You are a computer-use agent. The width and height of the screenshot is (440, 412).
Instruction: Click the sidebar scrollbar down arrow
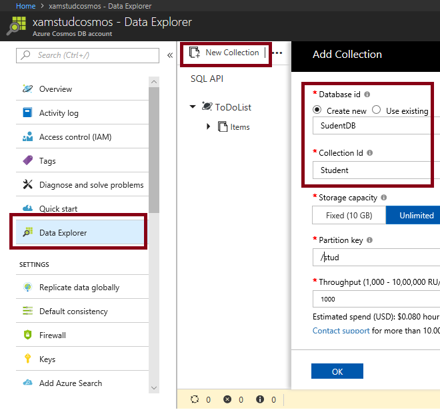[154, 388]
